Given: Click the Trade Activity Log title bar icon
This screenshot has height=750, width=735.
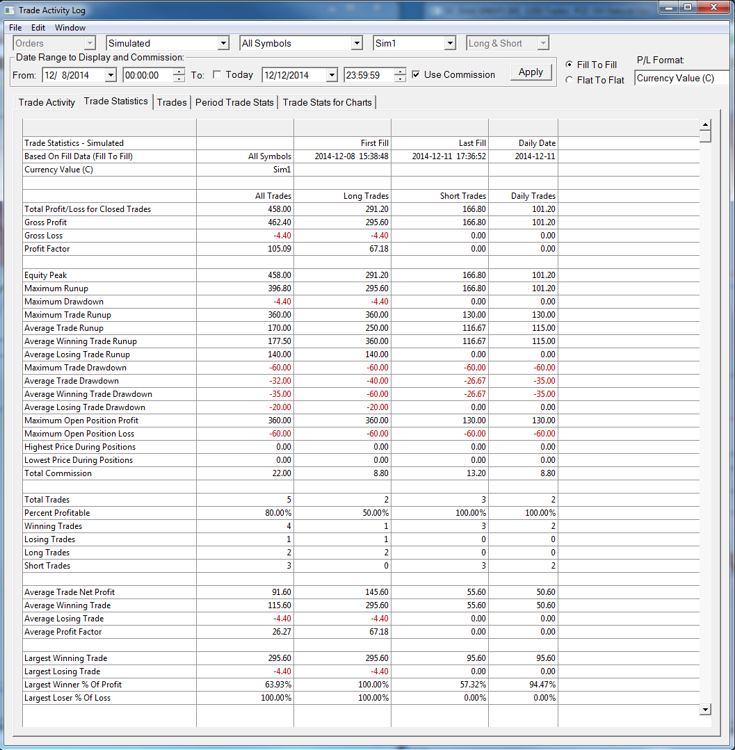Looking at the screenshot, I should [x=10, y=10].
